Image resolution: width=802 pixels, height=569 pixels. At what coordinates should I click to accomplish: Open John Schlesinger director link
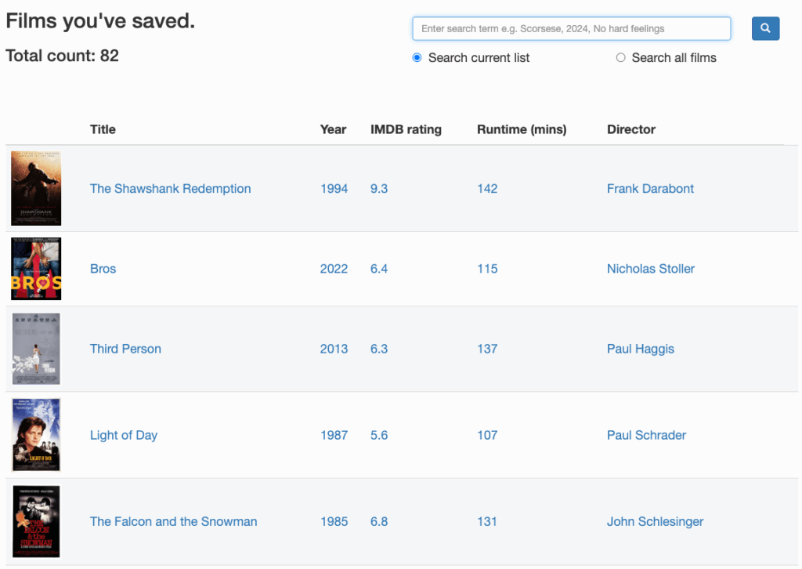[x=655, y=521]
